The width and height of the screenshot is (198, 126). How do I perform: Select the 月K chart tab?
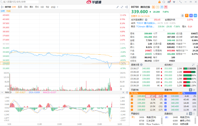point(37,7)
